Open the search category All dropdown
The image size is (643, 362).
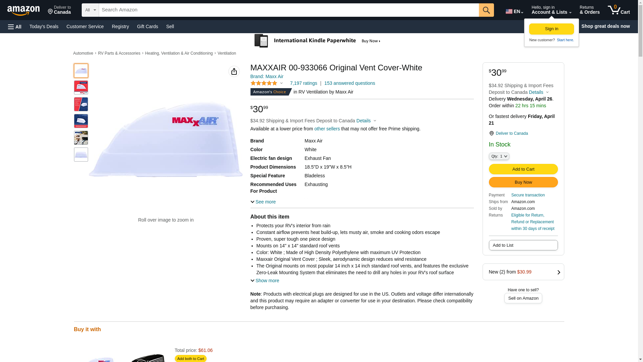tap(90, 10)
